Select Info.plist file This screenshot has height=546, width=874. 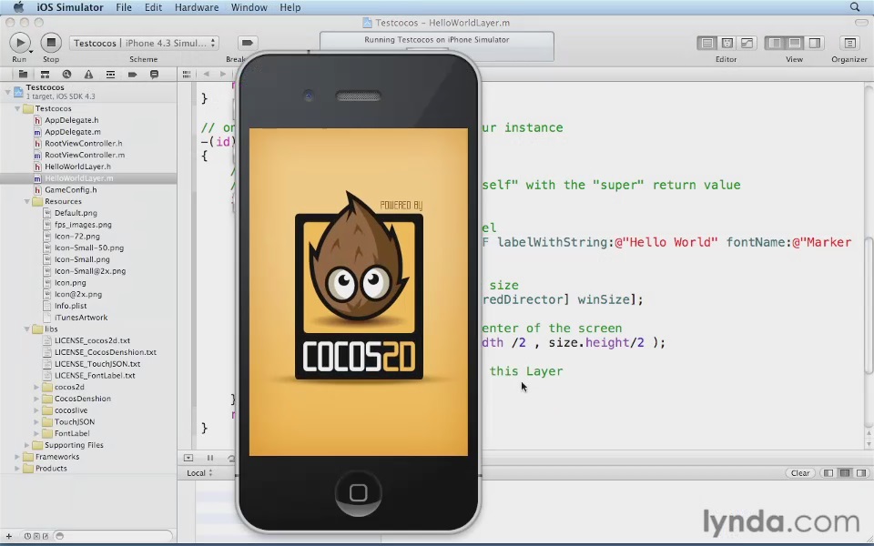tap(70, 306)
